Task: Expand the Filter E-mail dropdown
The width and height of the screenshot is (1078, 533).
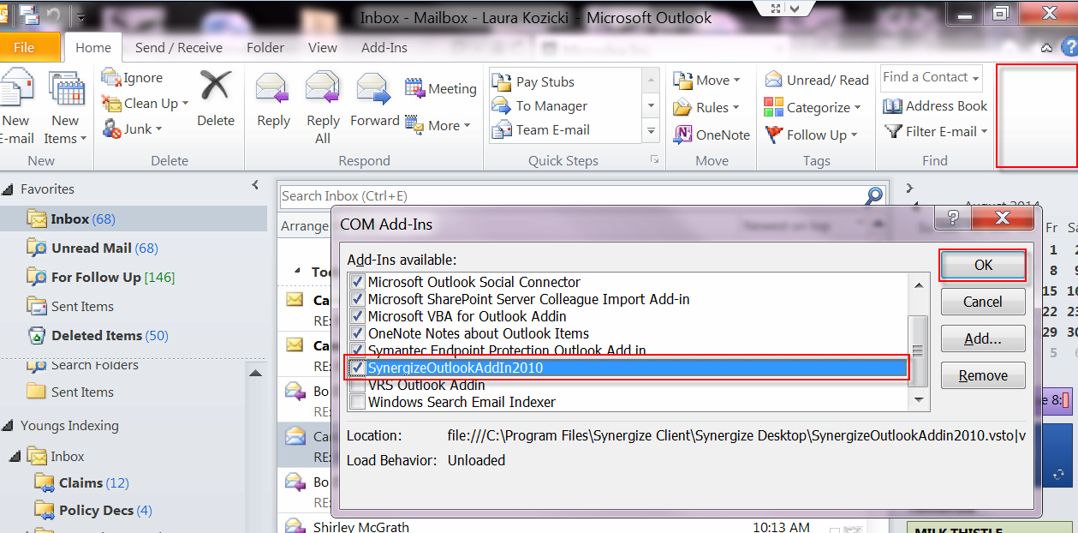Action: coord(985,132)
